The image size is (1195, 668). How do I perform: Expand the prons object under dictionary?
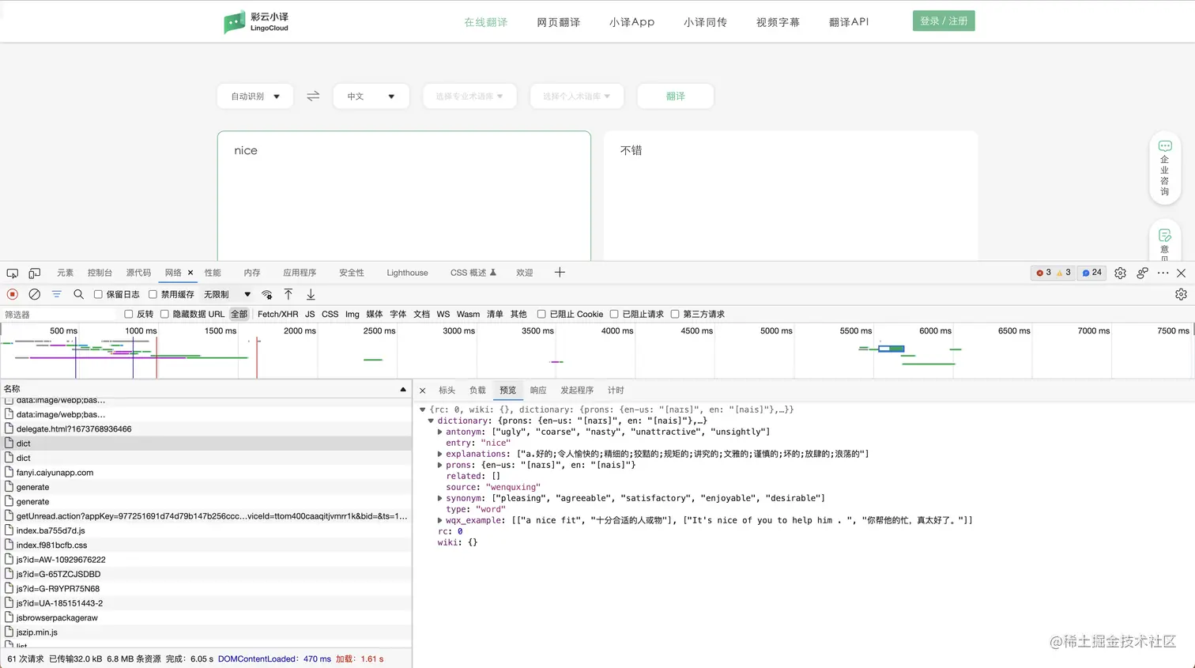[440, 465]
